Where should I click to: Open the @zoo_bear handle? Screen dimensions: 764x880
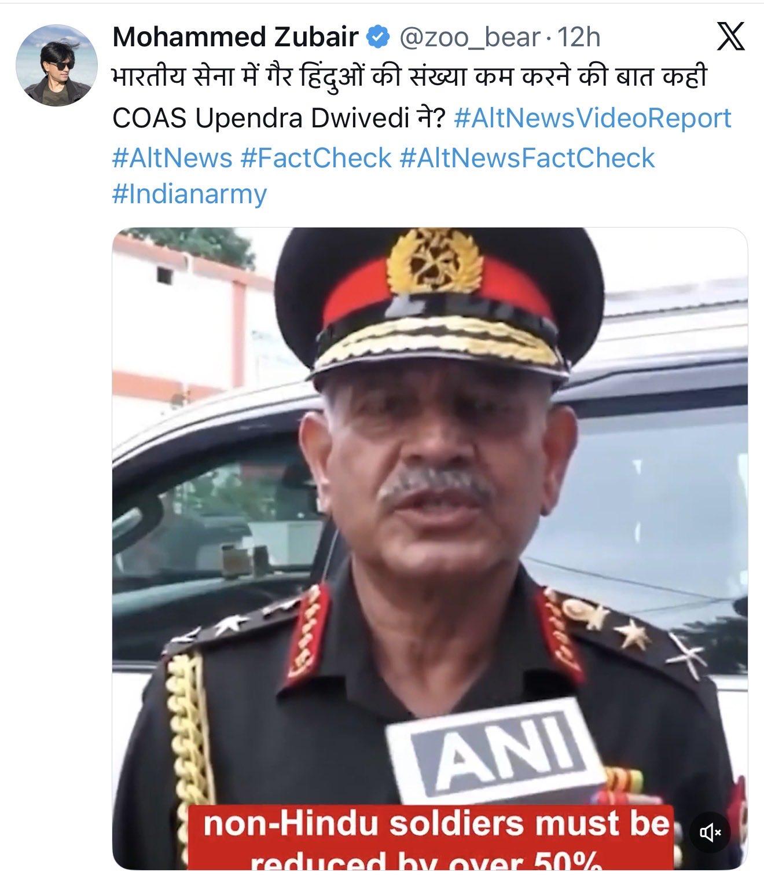(x=469, y=38)
